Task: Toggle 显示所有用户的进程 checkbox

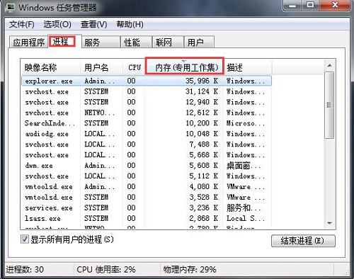Action: tap(25, 239)
